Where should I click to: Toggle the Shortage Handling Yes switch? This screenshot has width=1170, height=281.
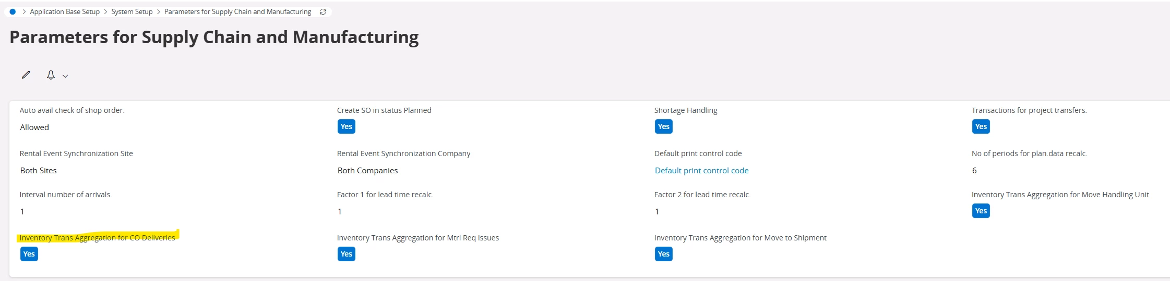(x=664, y=126)
